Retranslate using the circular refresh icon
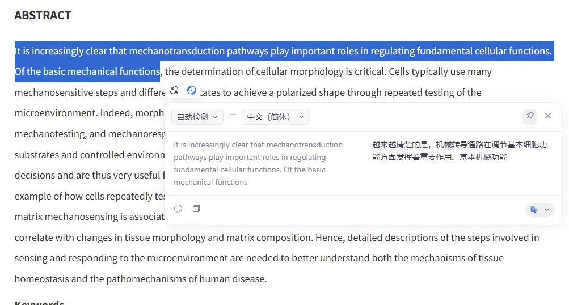This screenshot has width=569, height=305. 178,209
